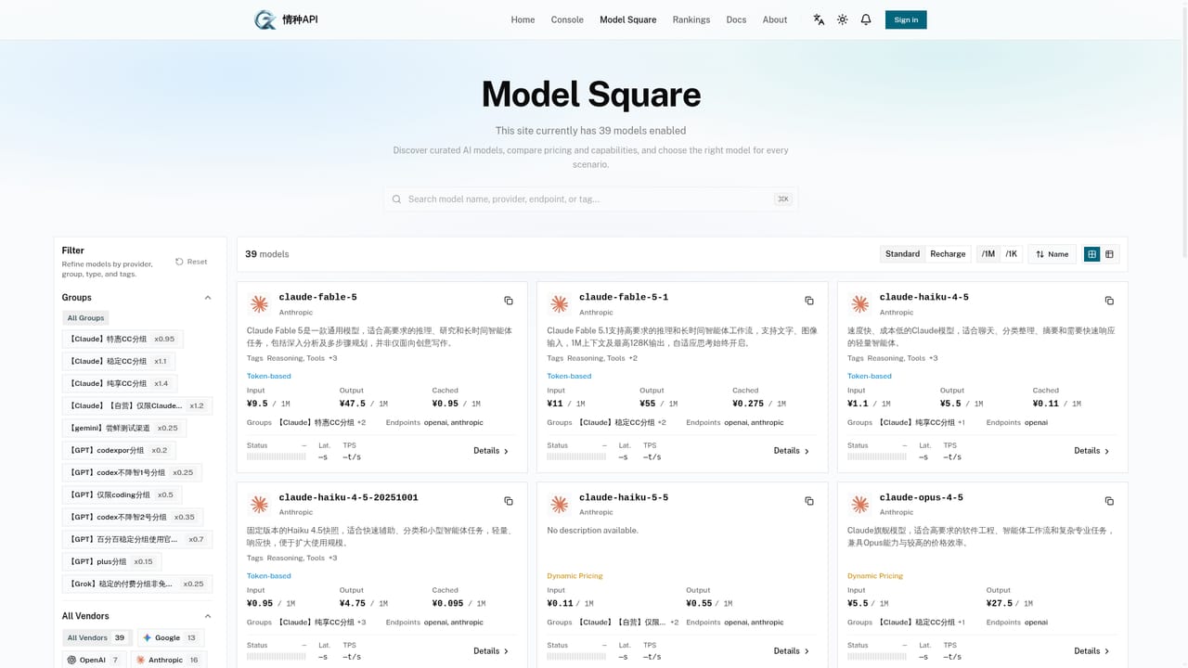1188x668 pixels.
Task: Open the Docs page
Action: click(x=736, y=19)
